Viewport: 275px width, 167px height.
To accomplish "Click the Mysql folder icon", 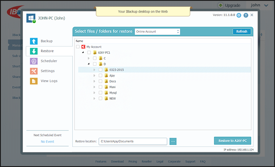I will pos(106,93).
